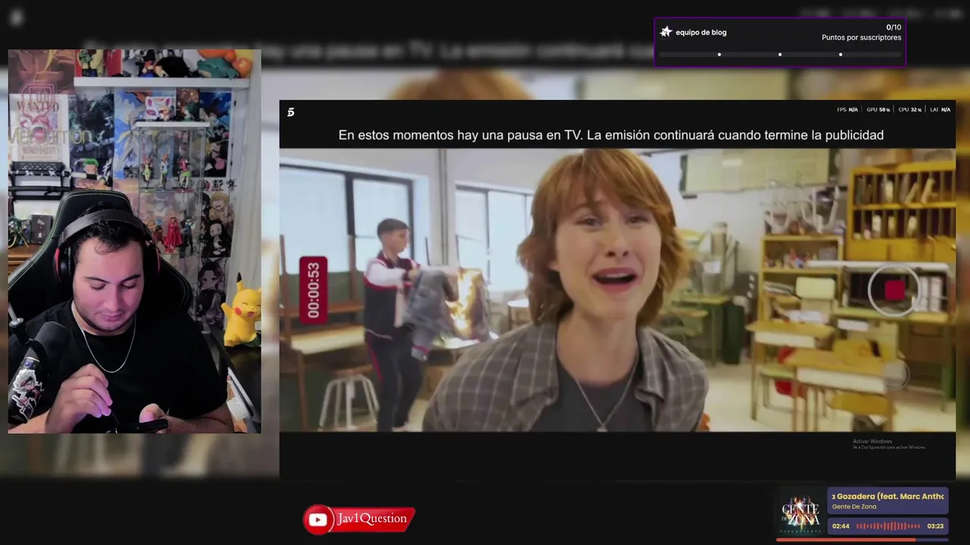Click the Telecinco 5 logo in the player
The width and height of the screenshot is (970, 545).
290,112
